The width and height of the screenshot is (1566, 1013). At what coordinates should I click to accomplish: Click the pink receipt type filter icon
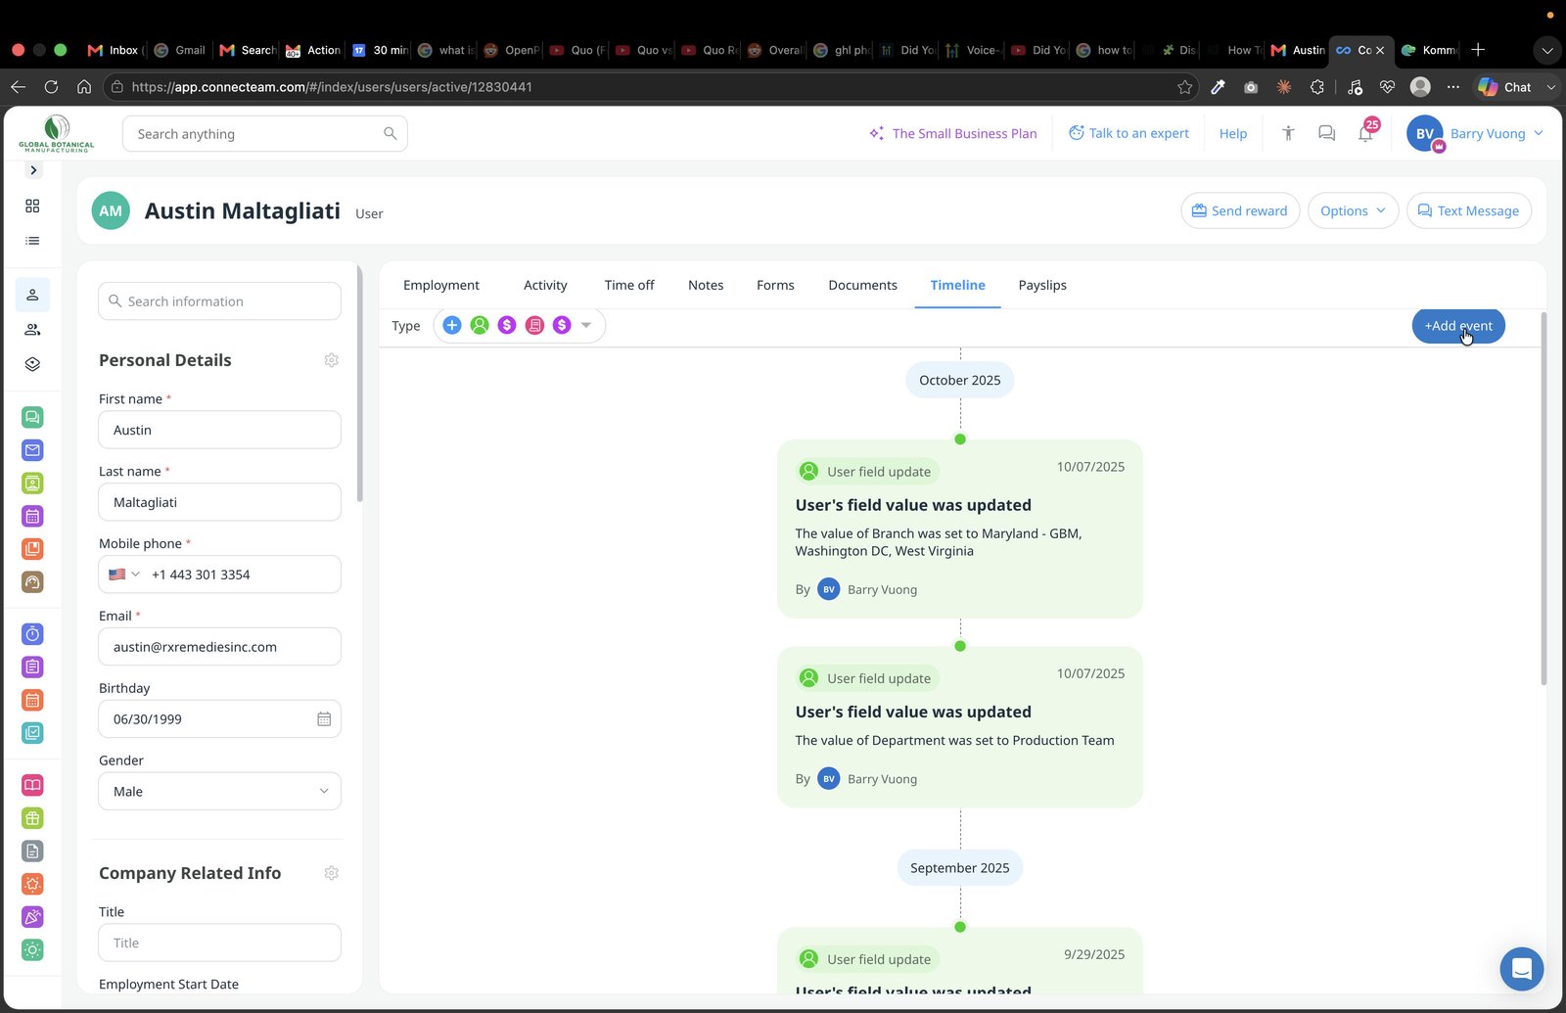tap(534, 325)
